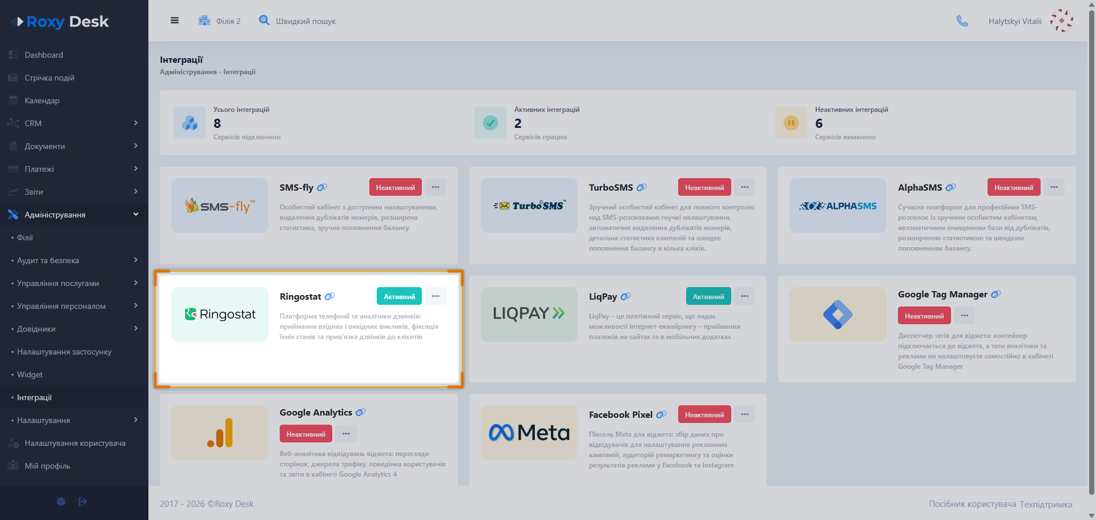Toggle Google Analytics' Неактивний status badge
This screenshot has width=1096, height=520.
(306, 434)
